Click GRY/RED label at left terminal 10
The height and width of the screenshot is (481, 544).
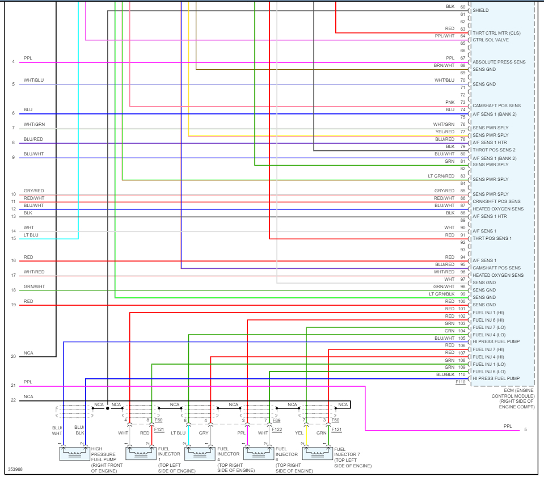33,191
